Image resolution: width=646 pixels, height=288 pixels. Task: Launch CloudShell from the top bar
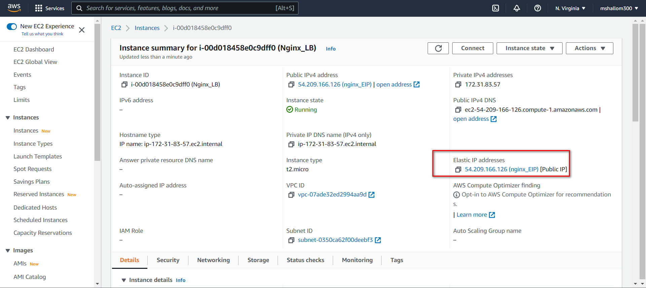[496, 8]
